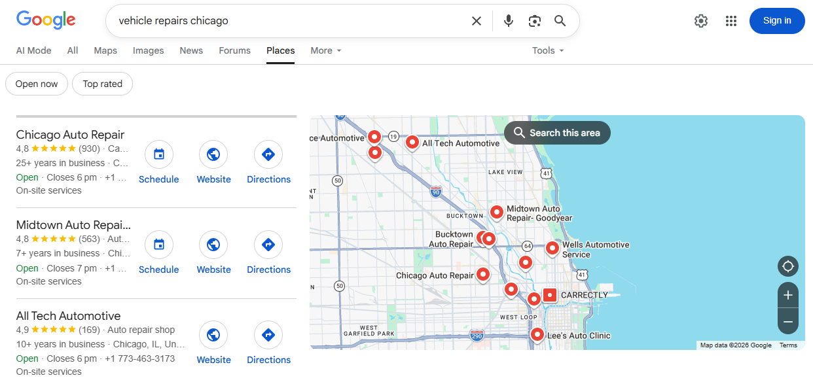The image size is (813, 382).
Task: Enable the Top rated filter
Action: click(102, 84)
